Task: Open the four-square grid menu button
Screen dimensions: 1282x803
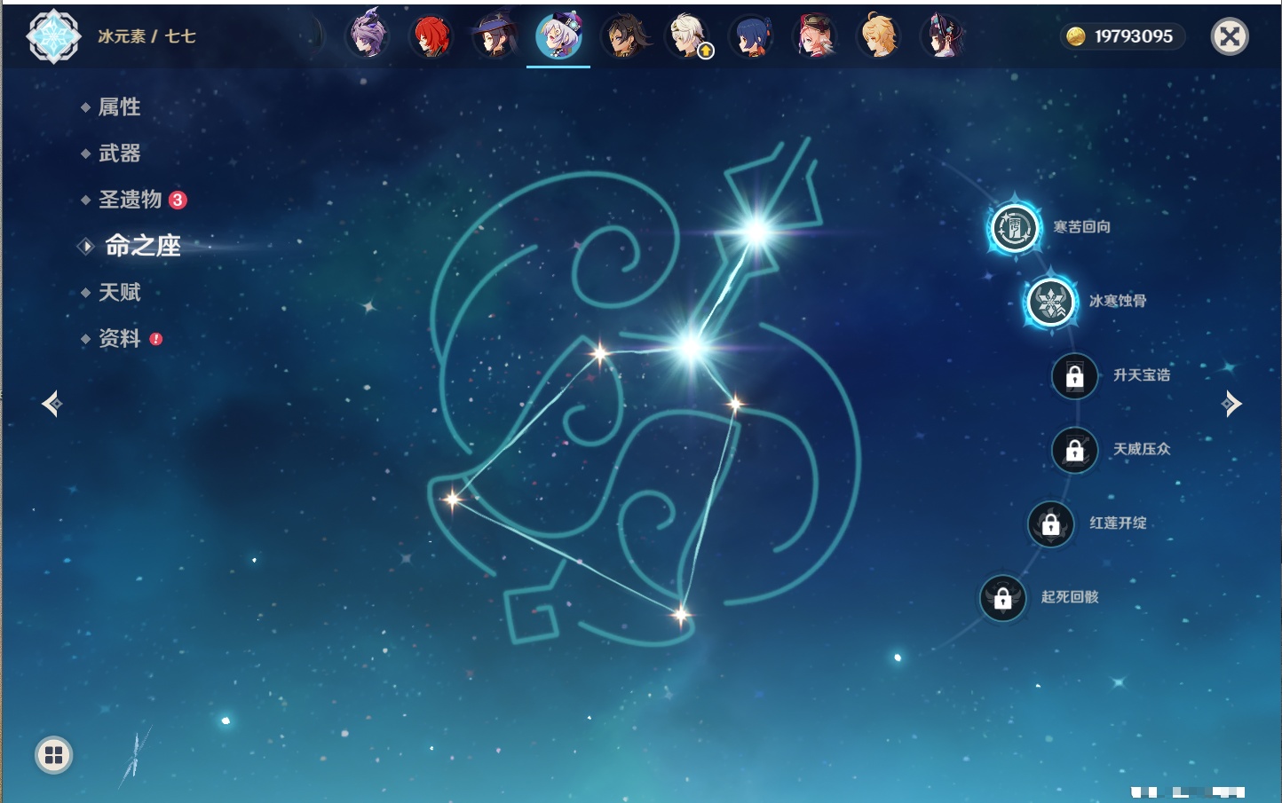Action: [53, 755]
